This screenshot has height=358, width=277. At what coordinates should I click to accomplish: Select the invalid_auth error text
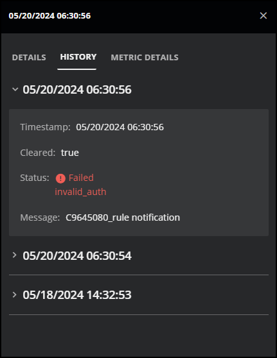pos(80,192)
